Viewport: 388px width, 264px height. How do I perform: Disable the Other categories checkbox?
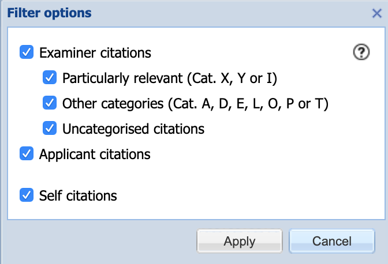click(50, 103)
